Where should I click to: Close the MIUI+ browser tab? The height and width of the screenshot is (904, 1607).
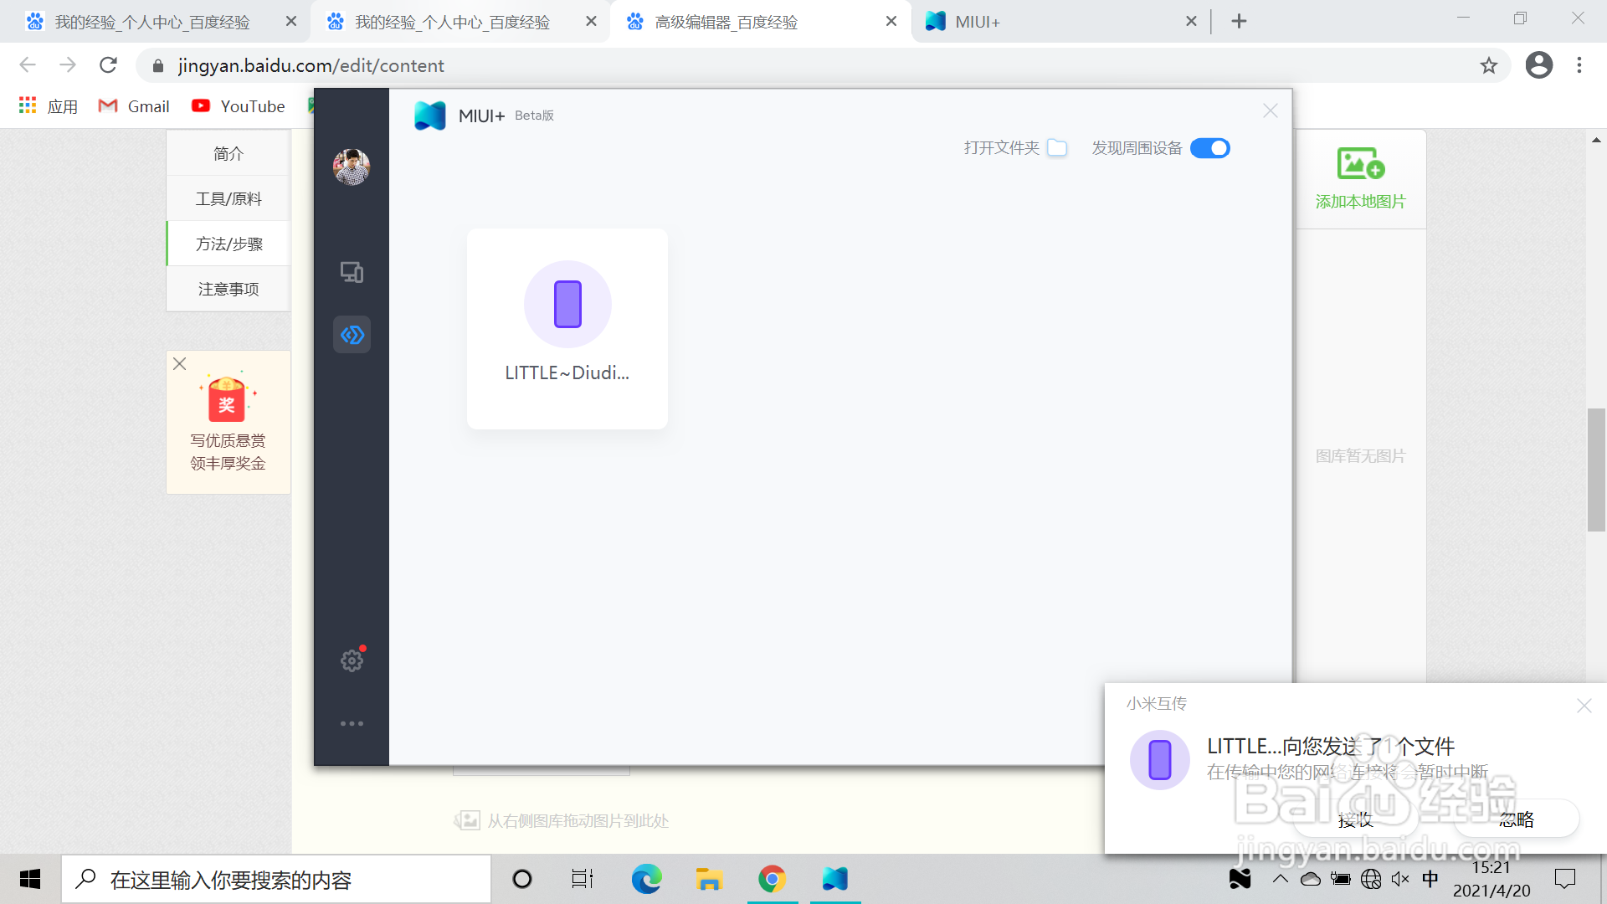(1191, 22)
